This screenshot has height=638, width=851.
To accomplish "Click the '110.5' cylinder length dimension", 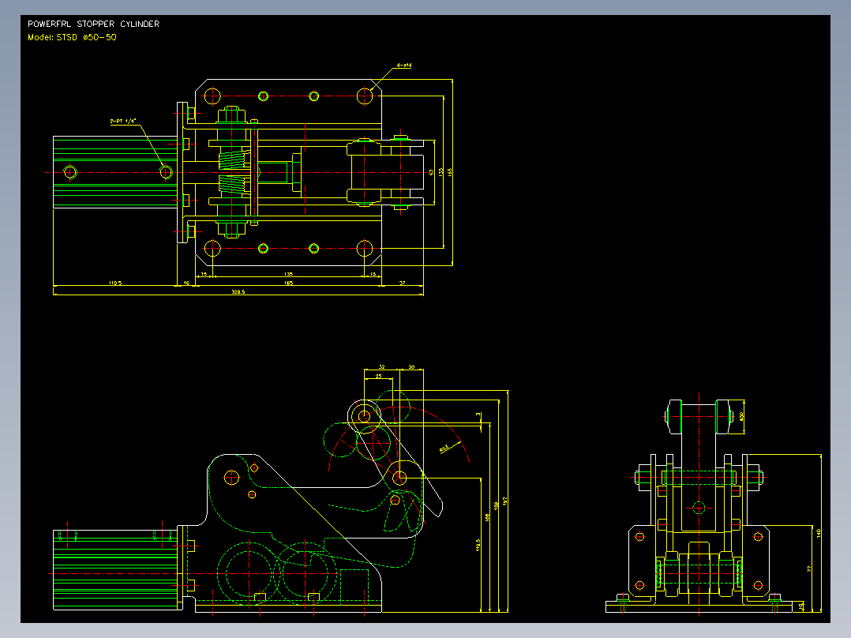I will click(x=115, y=283).
